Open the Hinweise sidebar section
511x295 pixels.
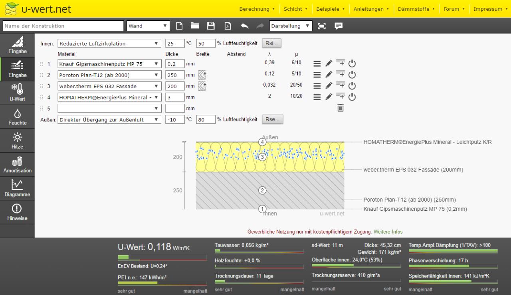pyautogui.click(x=17, y=212)
